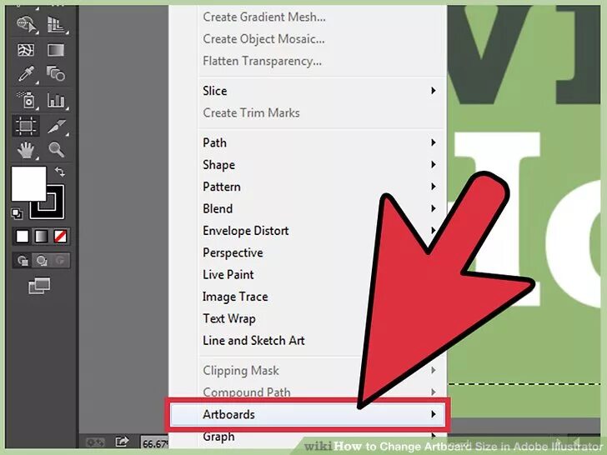Screen dimensions: 607x455
Task: Enable Draw Behind mode
Action: click(42, 260)
